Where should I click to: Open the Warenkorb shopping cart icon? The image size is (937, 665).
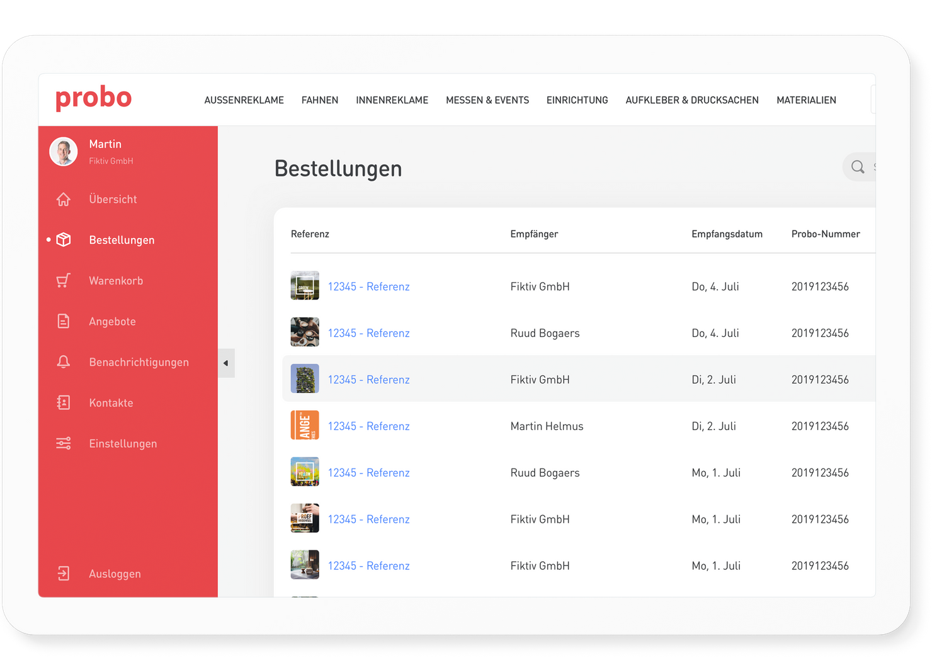tap(64, 280)
